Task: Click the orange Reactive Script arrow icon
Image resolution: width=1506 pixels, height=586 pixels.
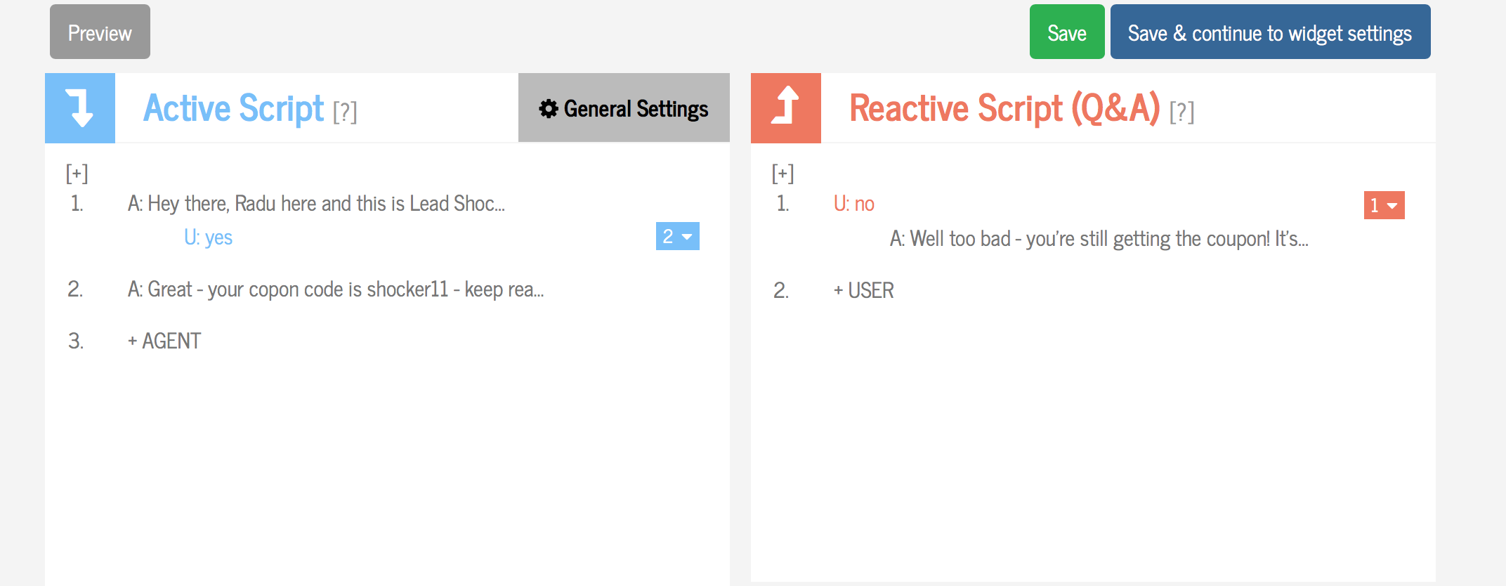Action: (785, 108)
